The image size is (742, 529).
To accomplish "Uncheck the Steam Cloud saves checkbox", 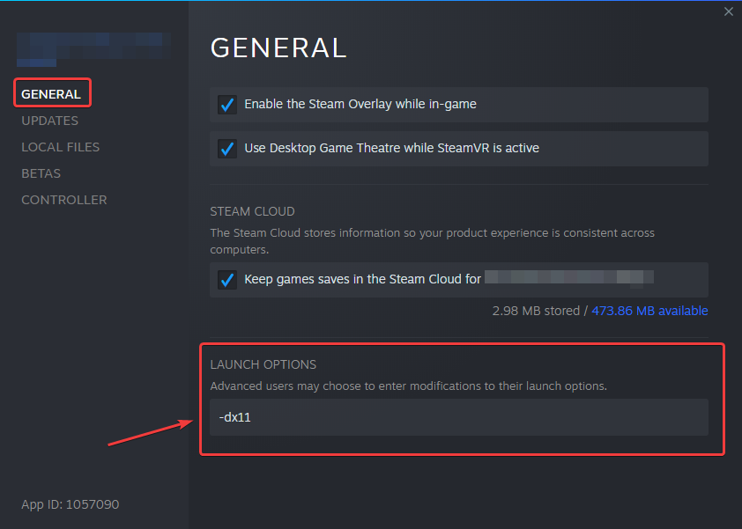I will pyautogui.click(x=227, y=280).
